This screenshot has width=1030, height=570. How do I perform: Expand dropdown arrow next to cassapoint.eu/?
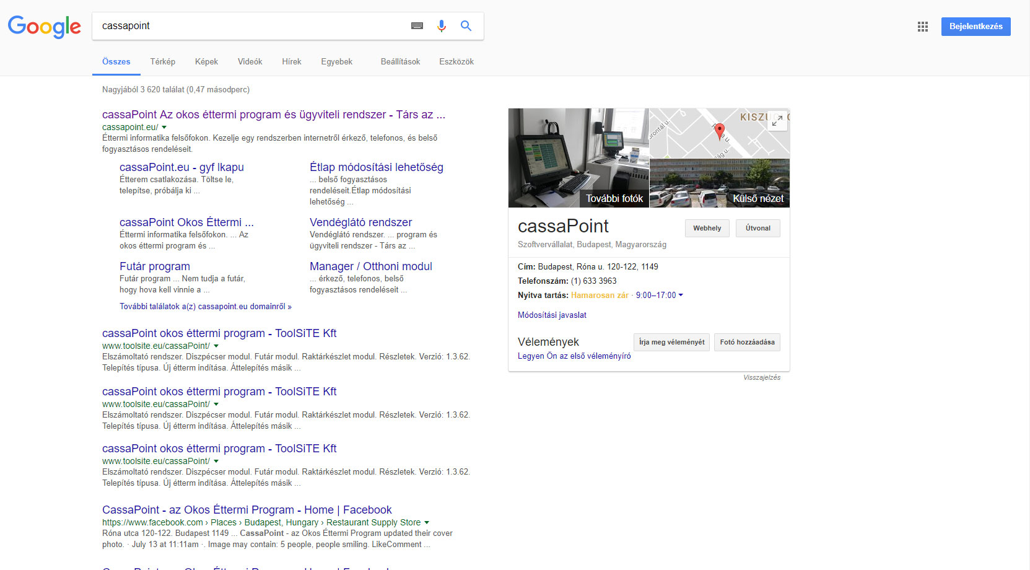click(164, 128)
